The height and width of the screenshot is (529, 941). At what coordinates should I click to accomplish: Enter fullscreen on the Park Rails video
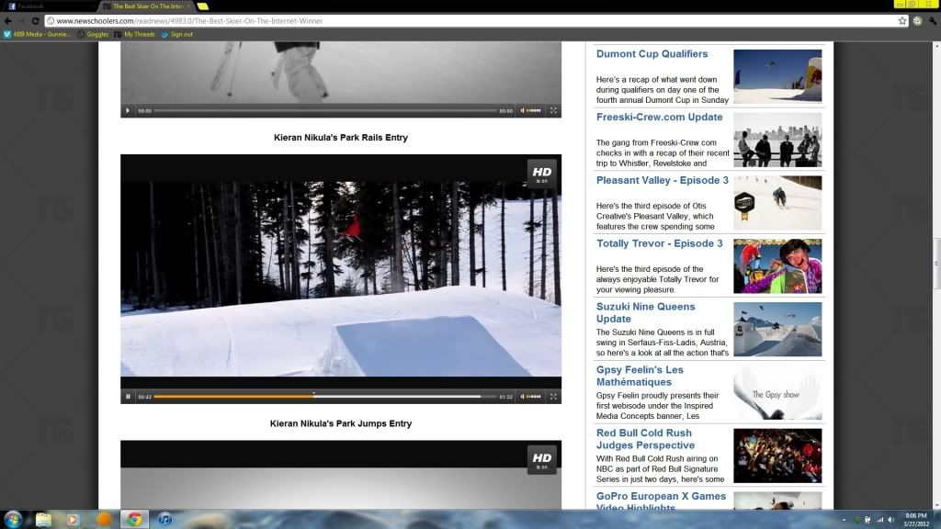click(x=553, y=111)
